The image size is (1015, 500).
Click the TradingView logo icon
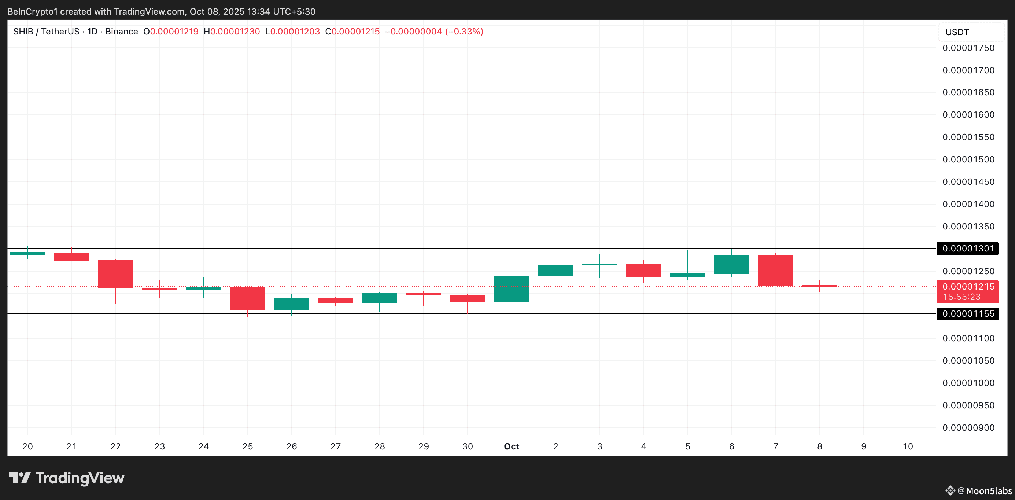pyautogui.click(x=20, y=478)
